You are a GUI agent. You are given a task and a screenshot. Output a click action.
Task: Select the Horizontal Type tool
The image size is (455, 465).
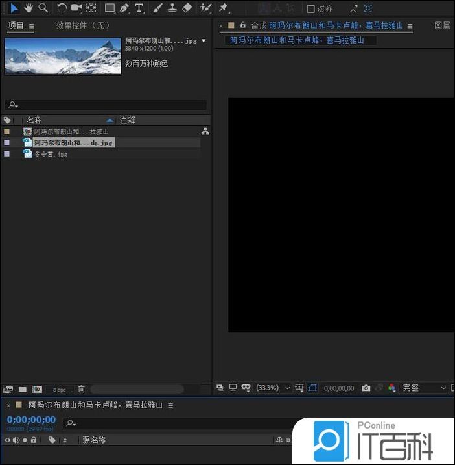[x=139, y=8]
